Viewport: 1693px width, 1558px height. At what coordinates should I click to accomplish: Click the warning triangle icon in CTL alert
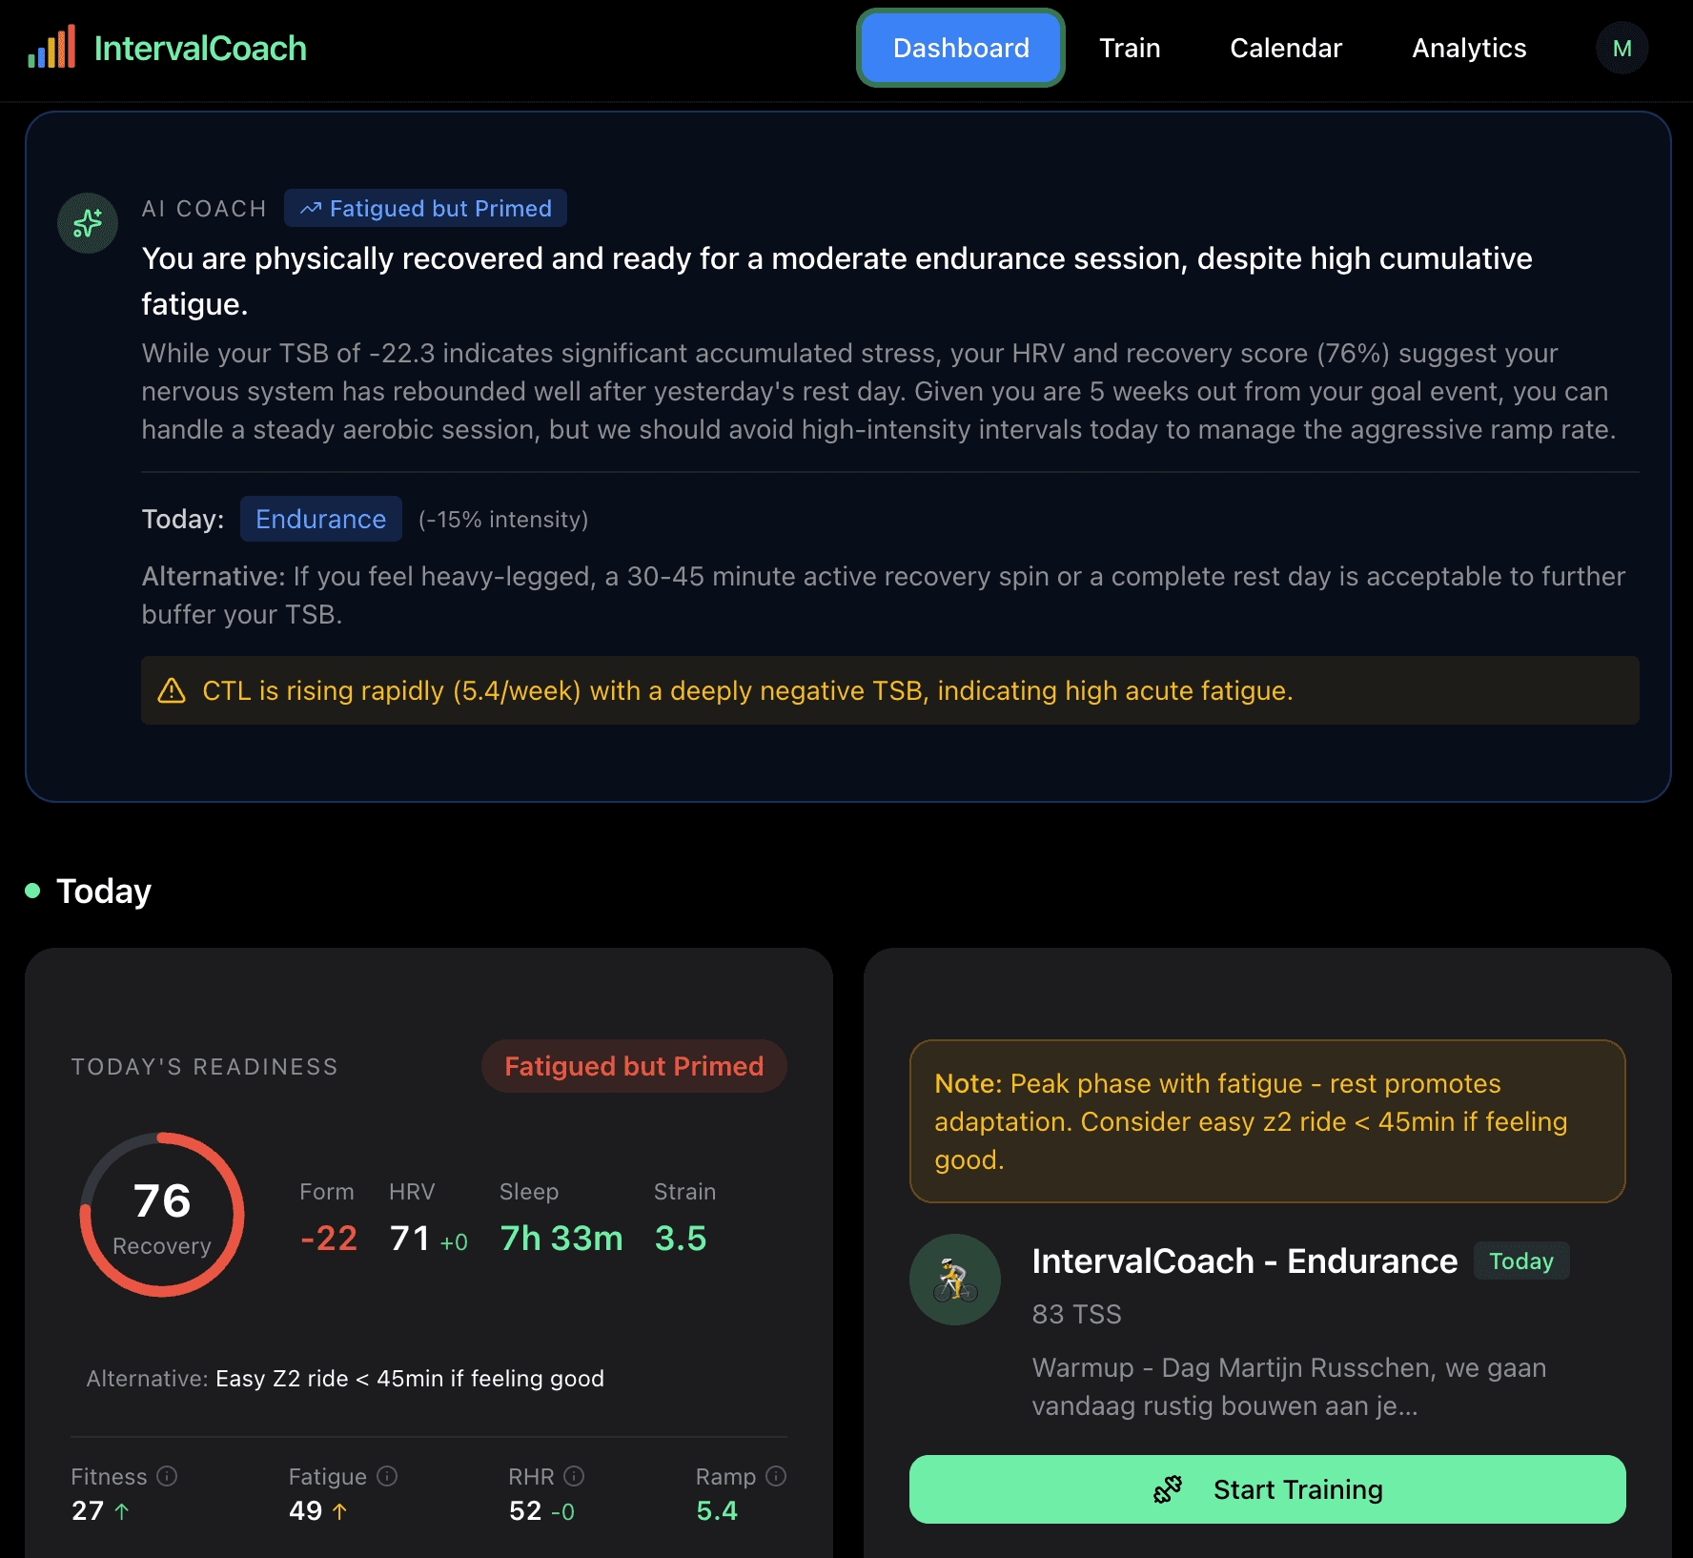click(172, 690)
